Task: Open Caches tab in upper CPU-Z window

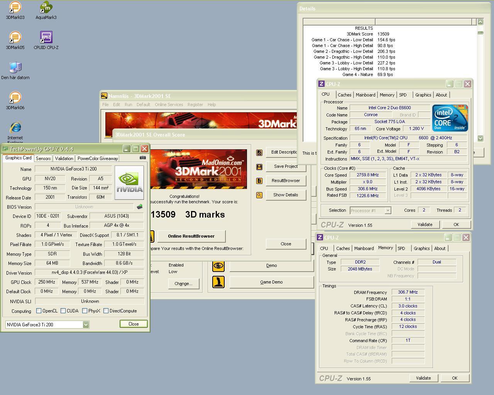Action: click(x=345, y=95)
